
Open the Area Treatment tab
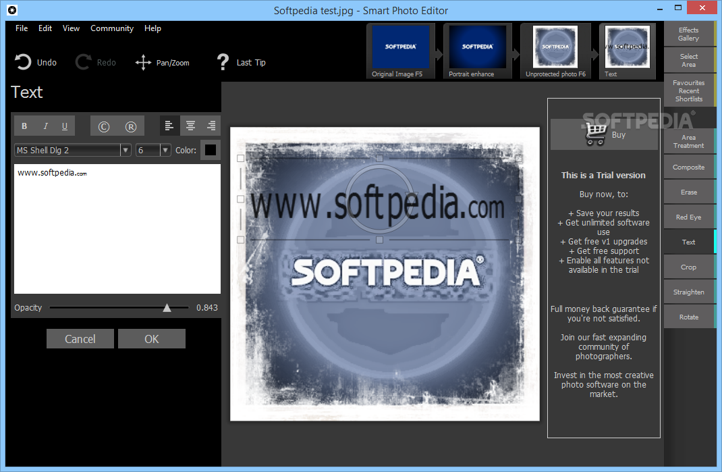coord(689,142)
